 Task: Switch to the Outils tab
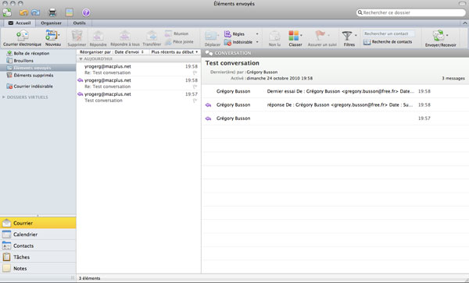[79, 23]
